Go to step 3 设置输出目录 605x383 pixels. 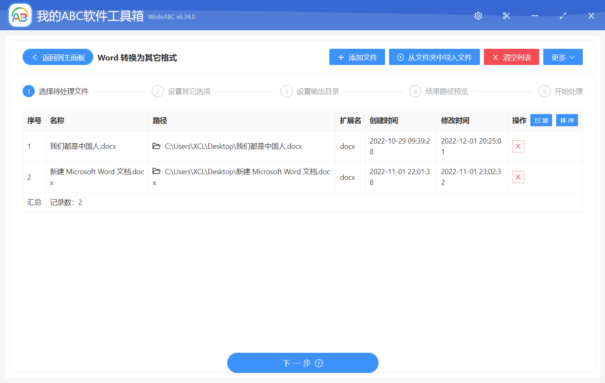[310, 92]
